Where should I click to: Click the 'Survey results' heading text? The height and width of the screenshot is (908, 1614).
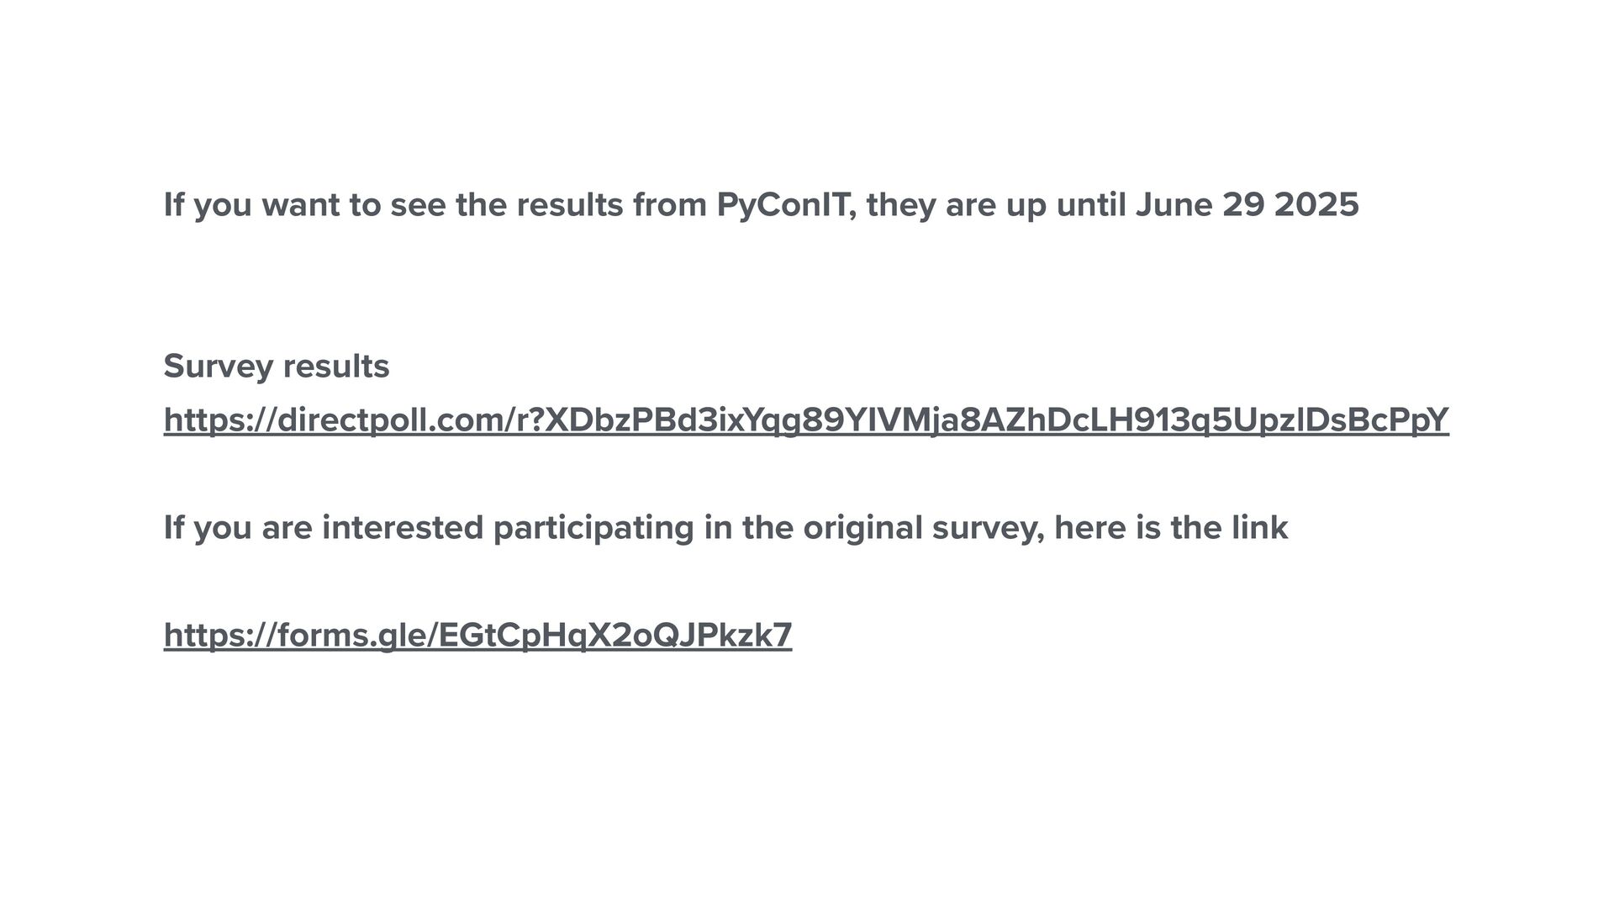(276, 366)
